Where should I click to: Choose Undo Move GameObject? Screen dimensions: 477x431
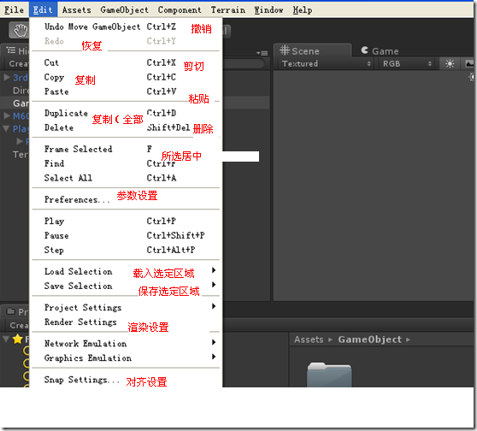coord(126,27)
